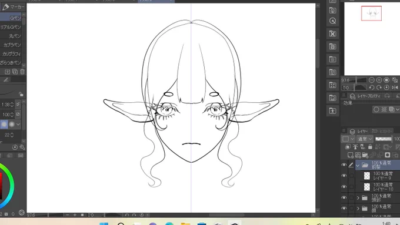
Task: Reset rotation in Navigator panel
Action: point(386,88)
